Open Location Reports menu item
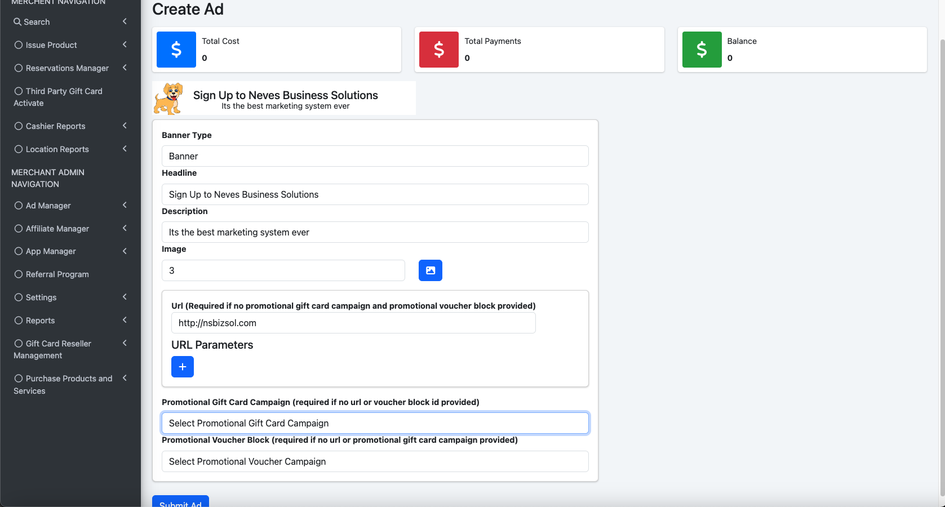 (70, 149)
